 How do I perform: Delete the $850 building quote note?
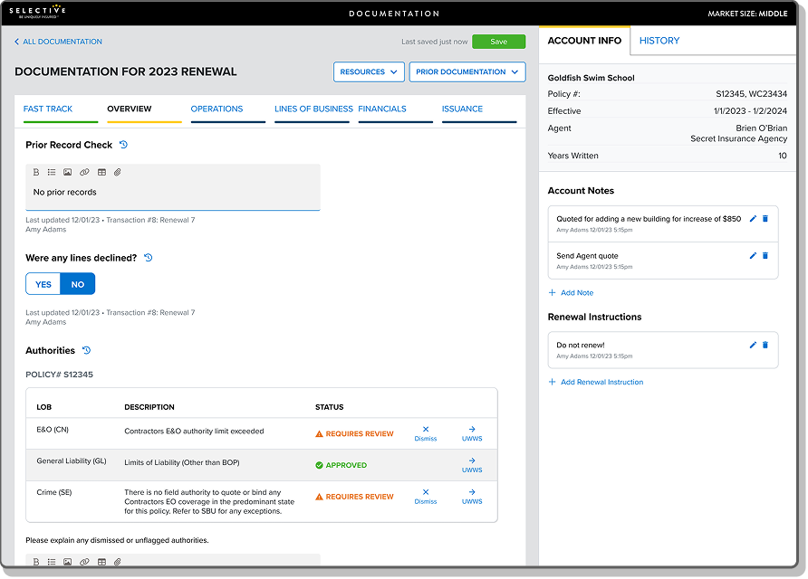pyautogui.click(x=765, y=219)
